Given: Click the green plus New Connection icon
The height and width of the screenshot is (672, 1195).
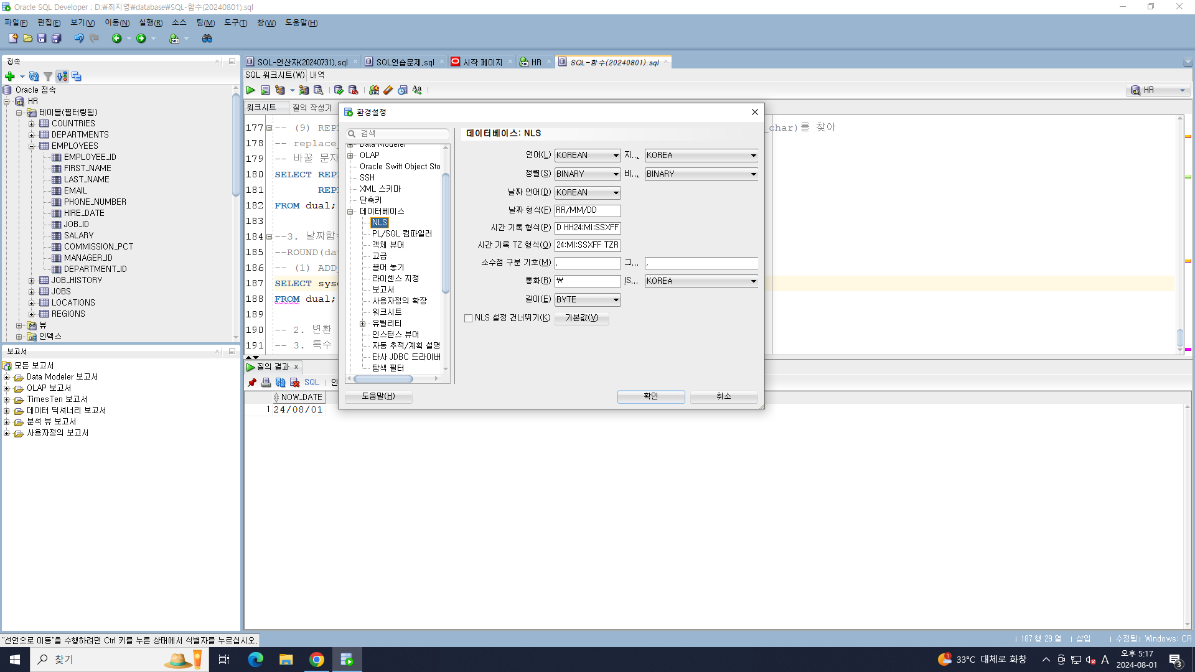Looking at the screenshot, I should 10,77.
